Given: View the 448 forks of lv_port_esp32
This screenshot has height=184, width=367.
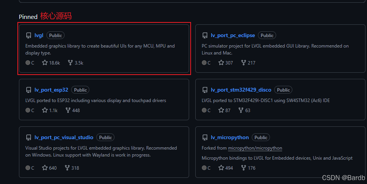Looking at the screenshot, I should coord(73,110).
